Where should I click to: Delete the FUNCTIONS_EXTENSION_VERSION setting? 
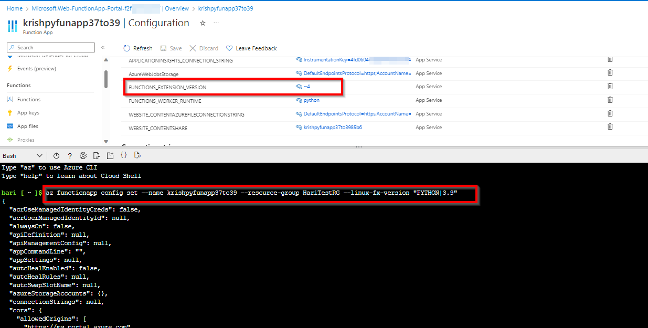(610, 86)
